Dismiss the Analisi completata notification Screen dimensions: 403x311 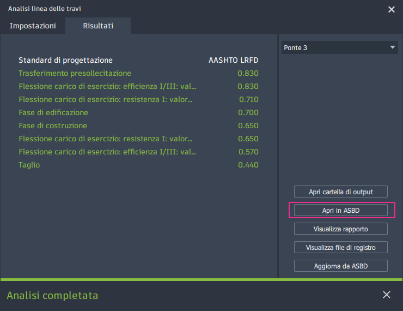coord(387,295)
